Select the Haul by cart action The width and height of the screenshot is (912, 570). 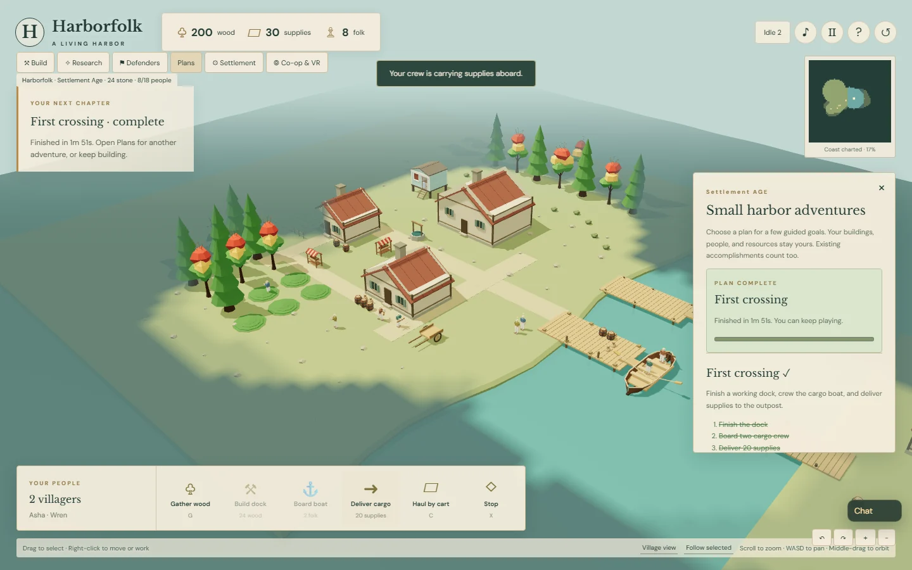point(431,498)
